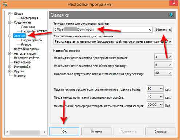Expand the Автоматизация tree node
Image resolution: width=180 pixels, height=140 pixels.
(9, 53)
